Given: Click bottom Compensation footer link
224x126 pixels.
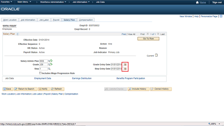Looking at the screenshot, I should [71, 94].
